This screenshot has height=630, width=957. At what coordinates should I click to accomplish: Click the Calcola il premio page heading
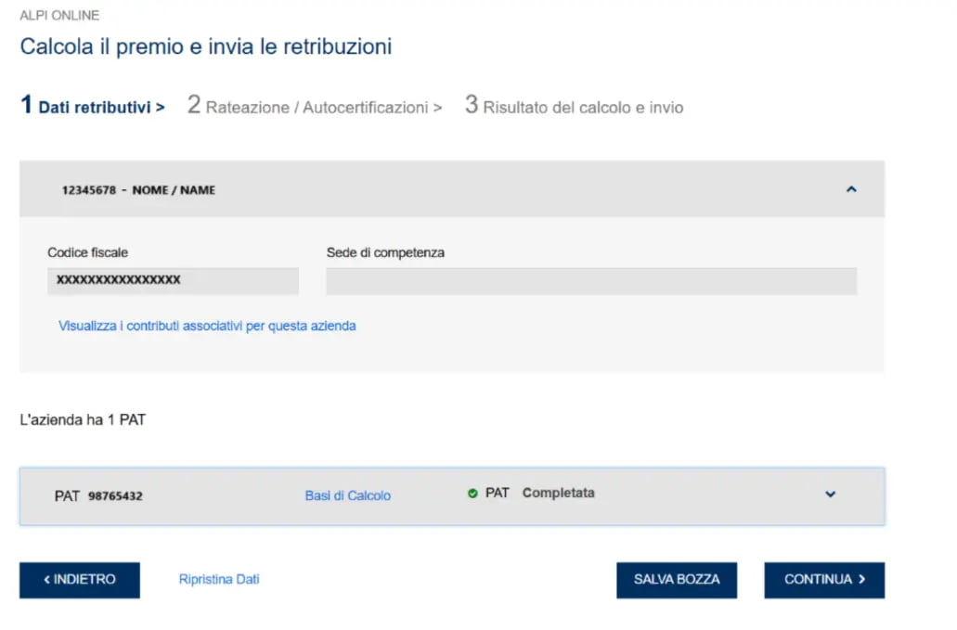coord(205,46)
